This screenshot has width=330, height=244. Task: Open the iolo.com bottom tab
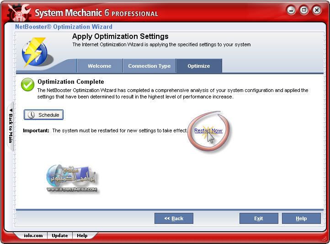[x=33, y=236]
